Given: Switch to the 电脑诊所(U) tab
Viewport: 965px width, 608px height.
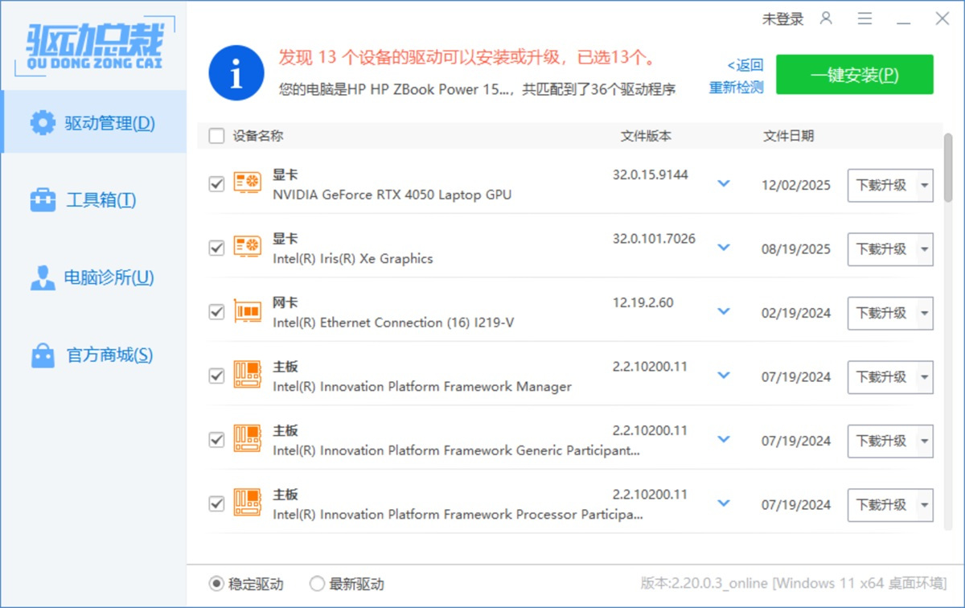Looking at the screenshot, I should click(93, 278).
